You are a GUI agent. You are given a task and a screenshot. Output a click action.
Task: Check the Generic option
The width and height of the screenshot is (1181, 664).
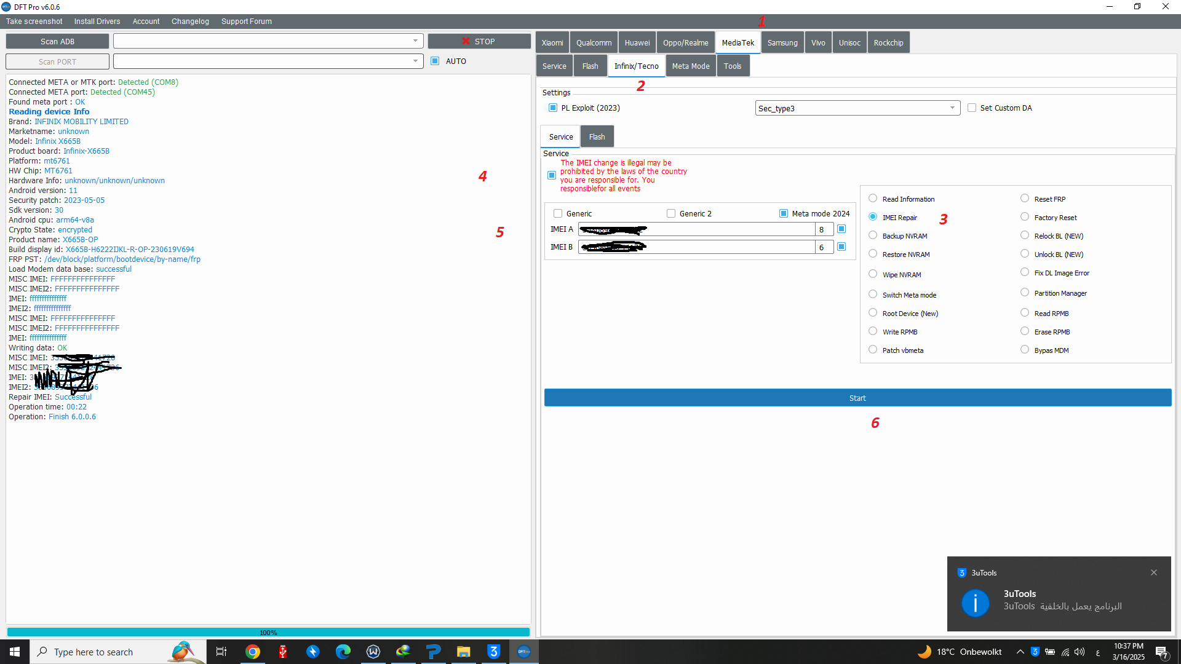point(558,213)
